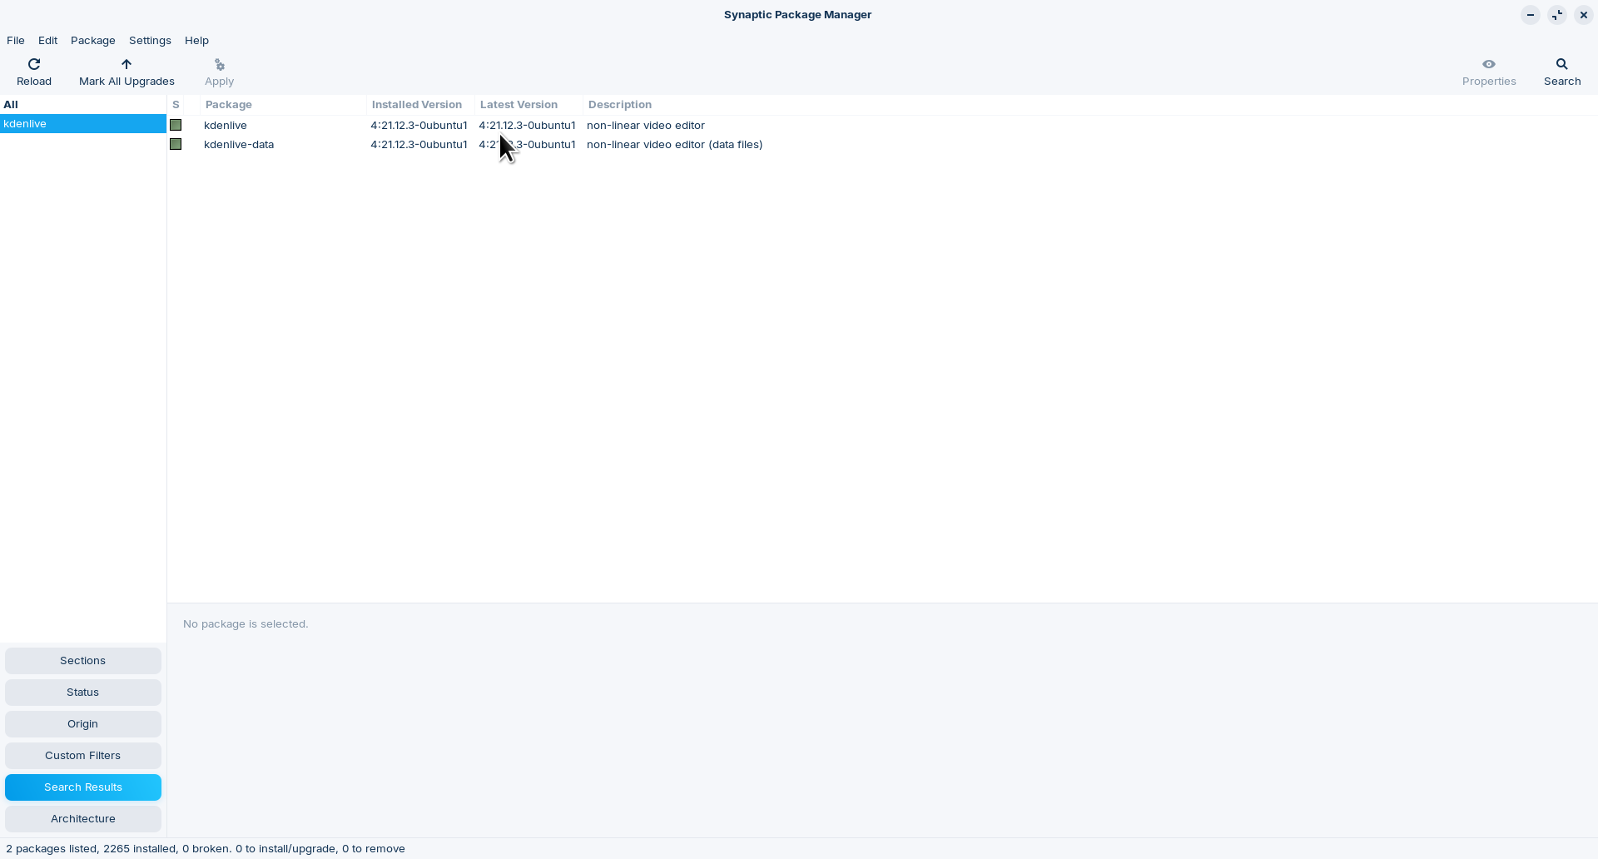Show Custom Filters
Screen dimensions: 1598x859
[x=83, y=756]
